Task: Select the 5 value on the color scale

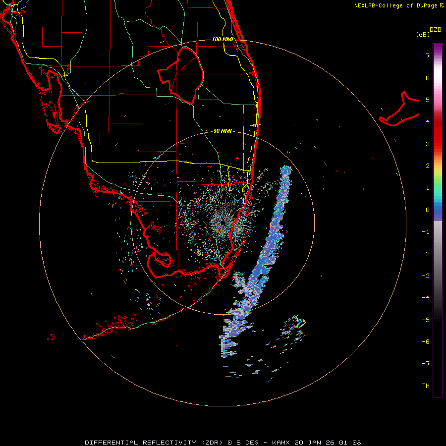Action: 428,100
